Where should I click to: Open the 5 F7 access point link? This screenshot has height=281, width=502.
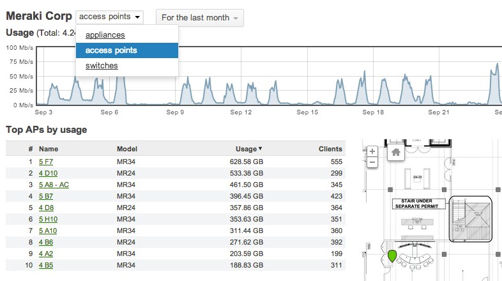[x=46, y=162]
